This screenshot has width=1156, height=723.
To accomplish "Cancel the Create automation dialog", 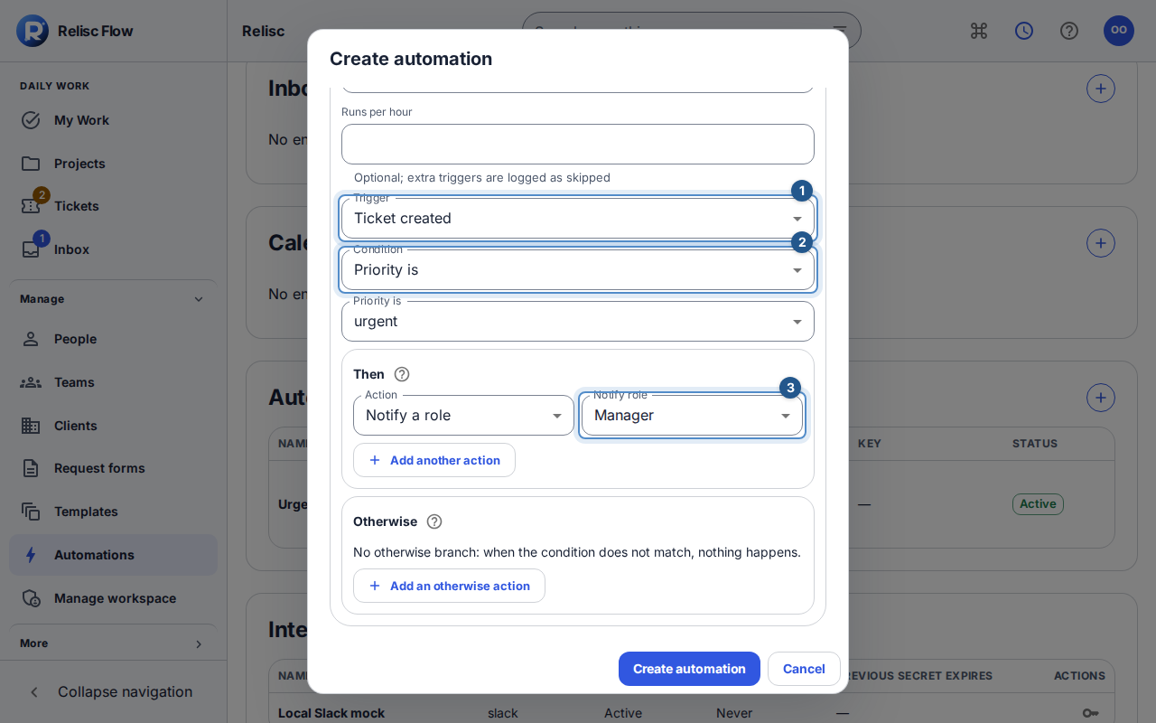I will pos(804,669).
